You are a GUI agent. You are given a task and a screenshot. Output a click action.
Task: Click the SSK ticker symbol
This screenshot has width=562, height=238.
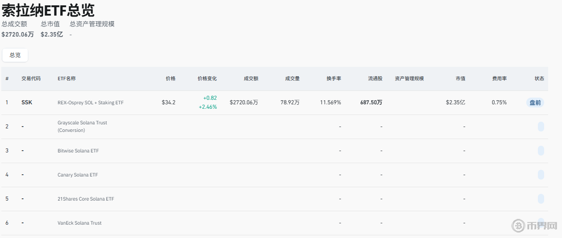click(x=27, y=103)
